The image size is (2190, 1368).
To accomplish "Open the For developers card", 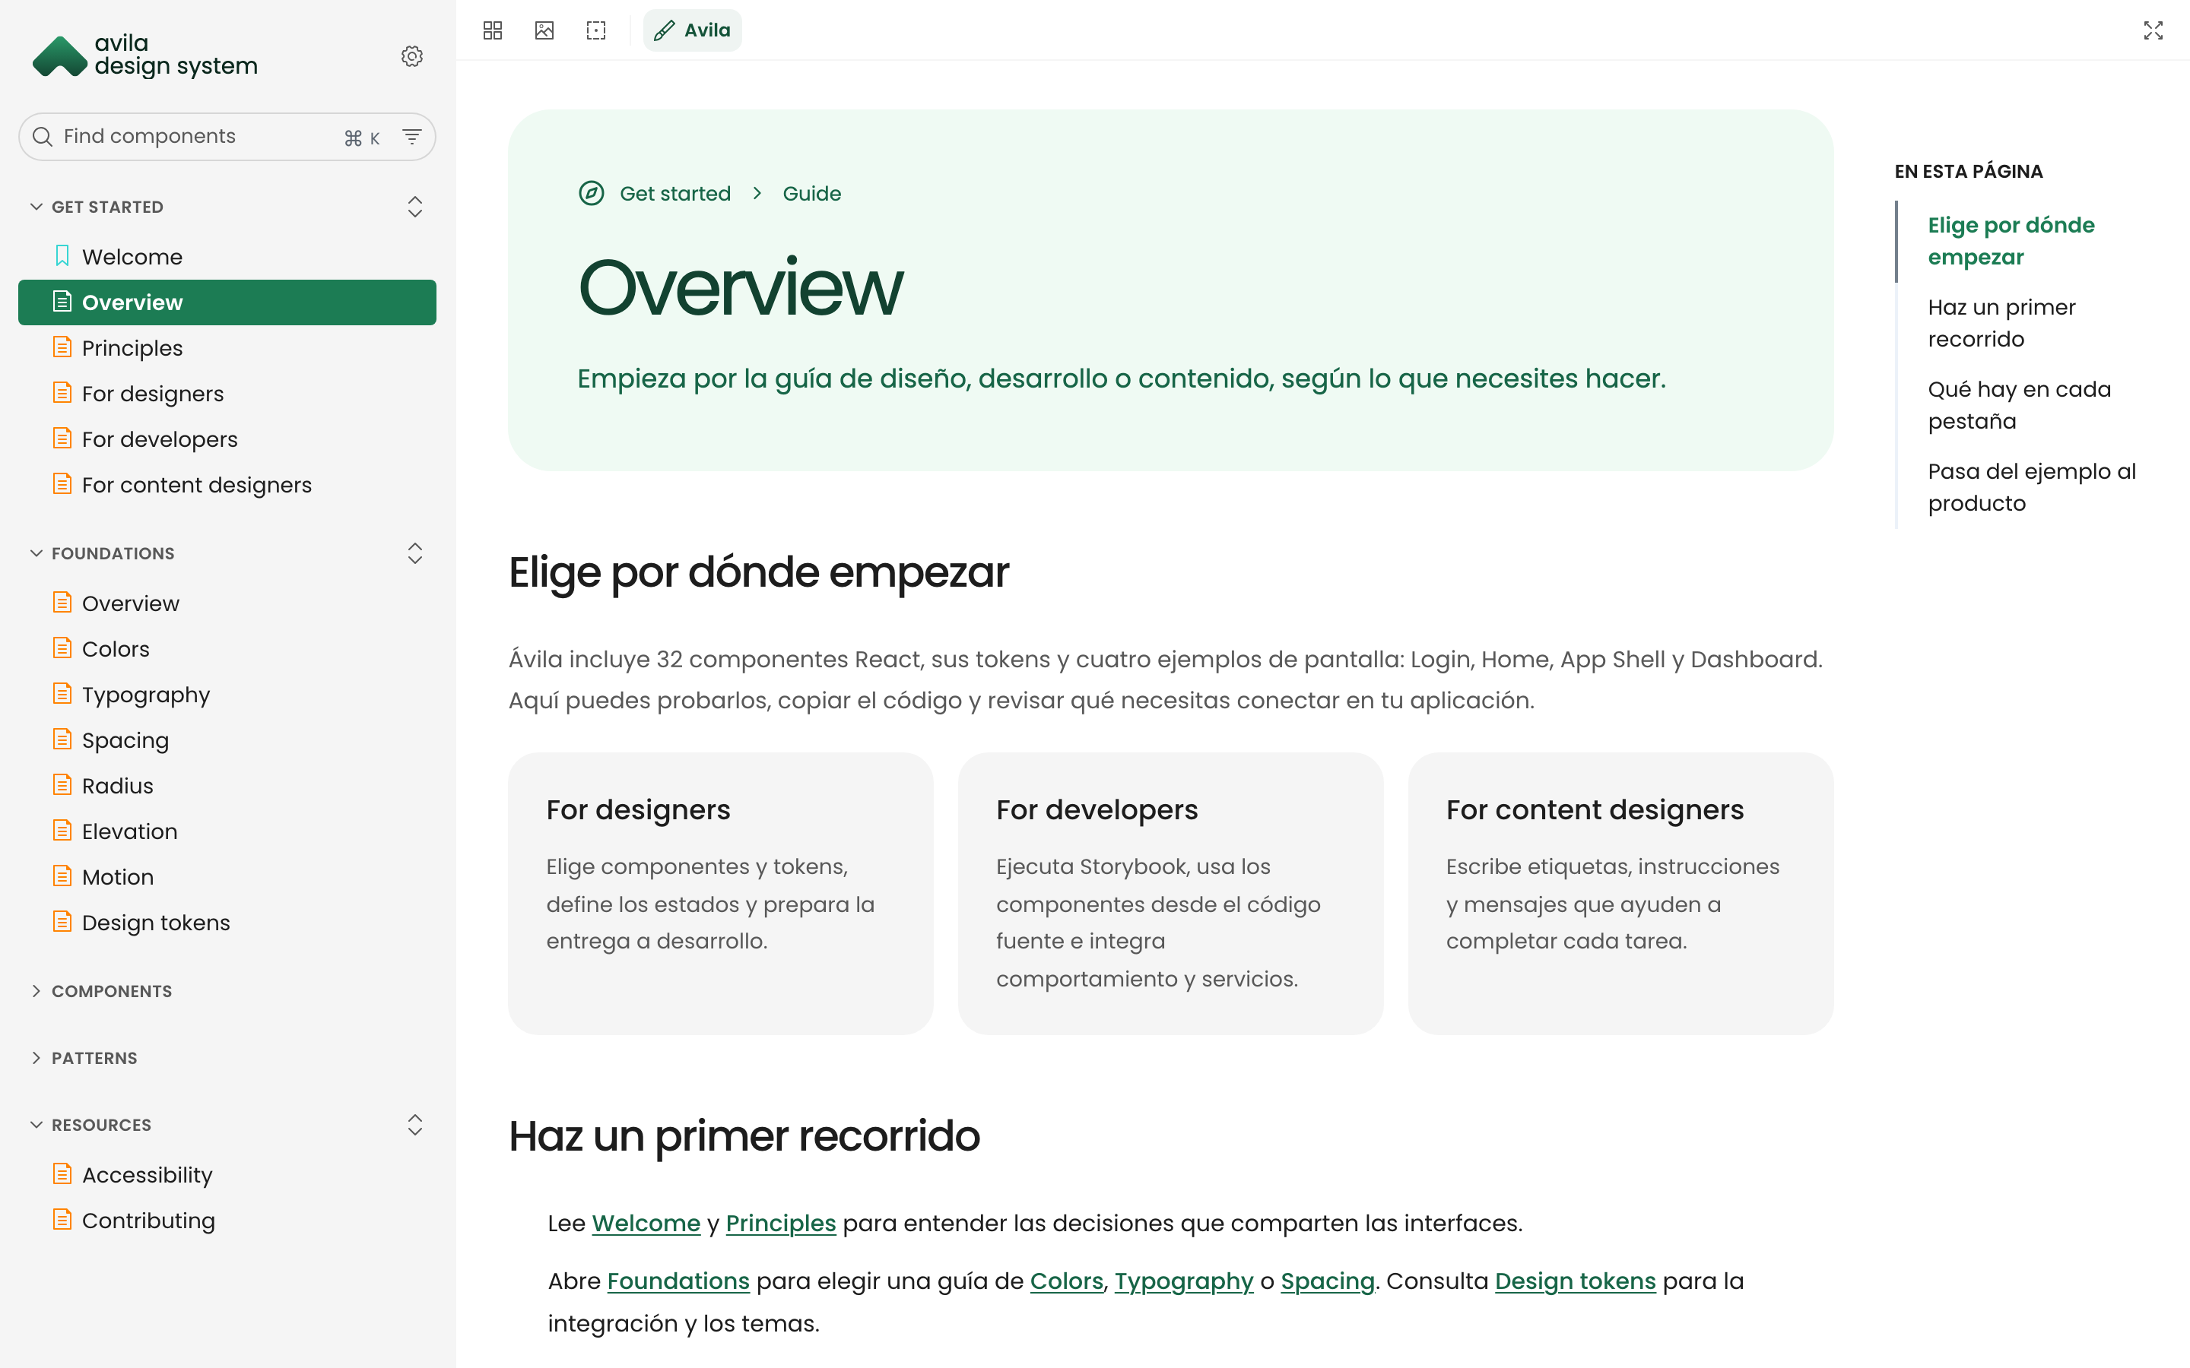I will [x=1170, y=893].
